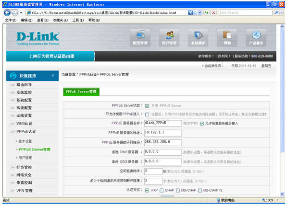Screen dimensions: 287x206
Task: Click the 空闲检测时间 input field
Action: point(153,172)
